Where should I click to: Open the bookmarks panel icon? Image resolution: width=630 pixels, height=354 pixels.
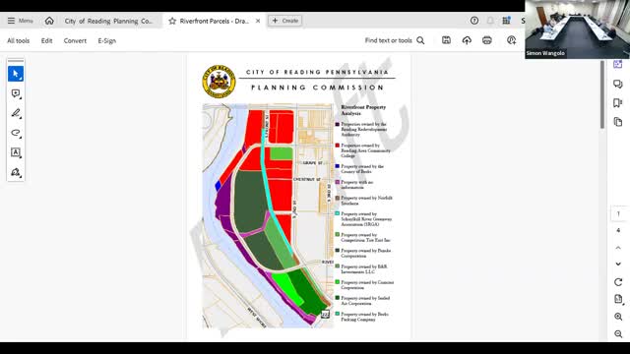618,102
